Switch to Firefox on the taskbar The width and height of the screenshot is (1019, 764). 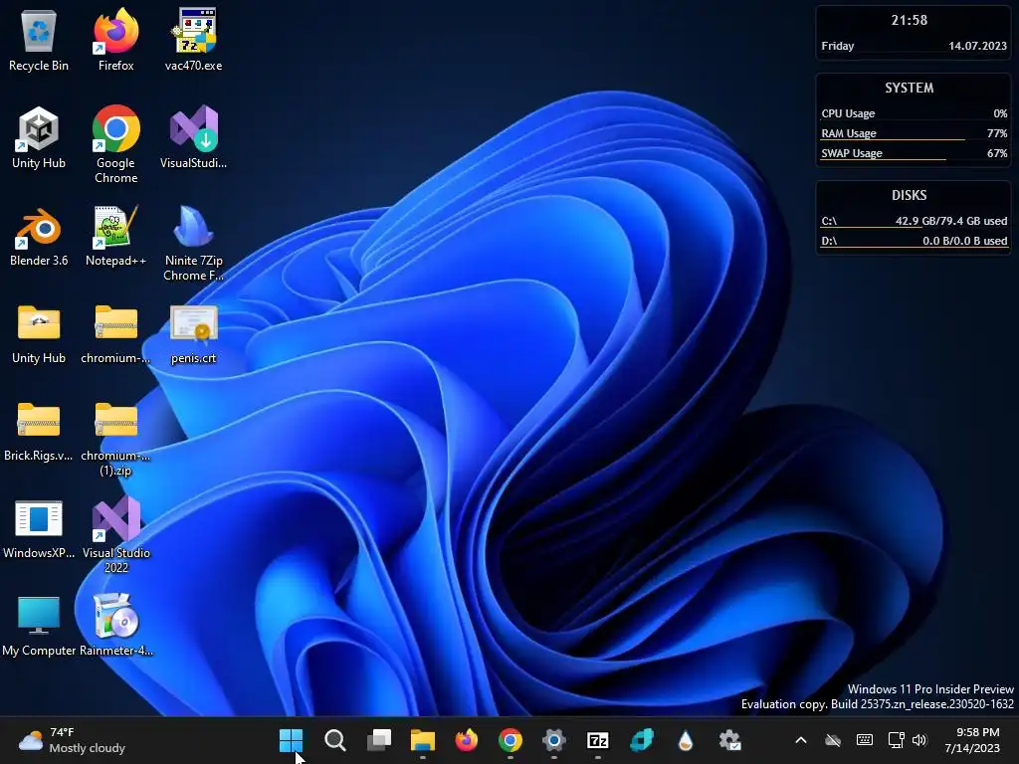click(467, 740)
